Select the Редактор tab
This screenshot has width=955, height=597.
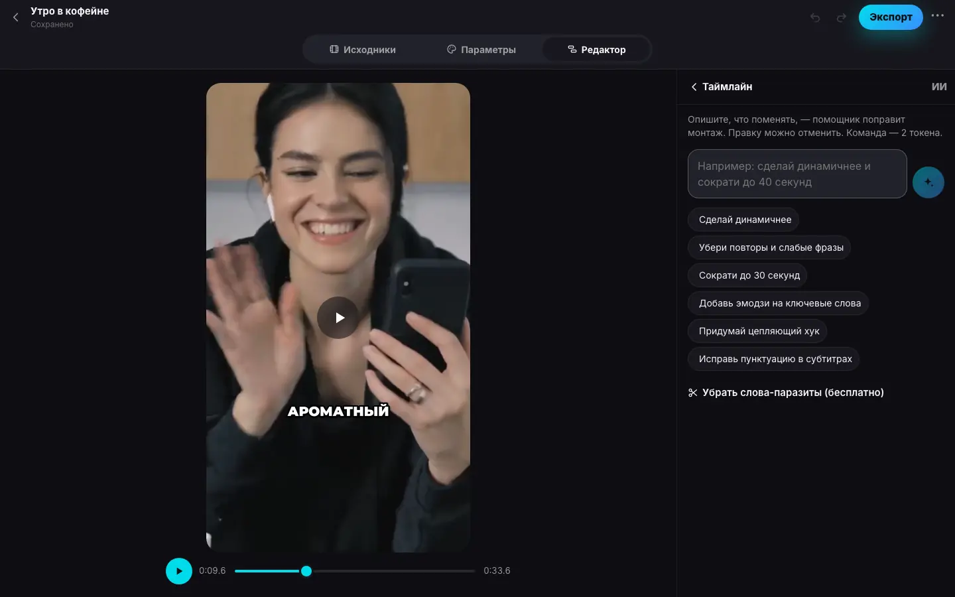click(x=596, y=50)
